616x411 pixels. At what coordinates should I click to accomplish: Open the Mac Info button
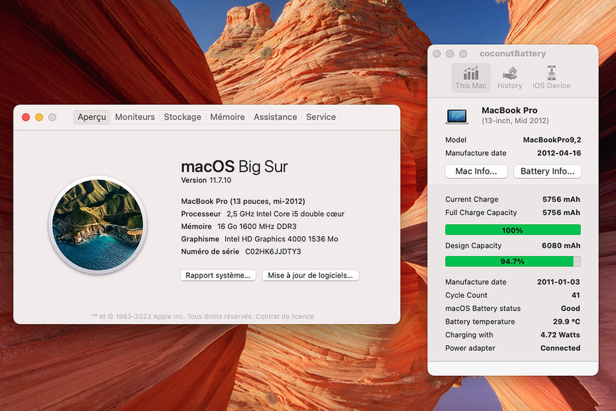(x=476, y=171)
